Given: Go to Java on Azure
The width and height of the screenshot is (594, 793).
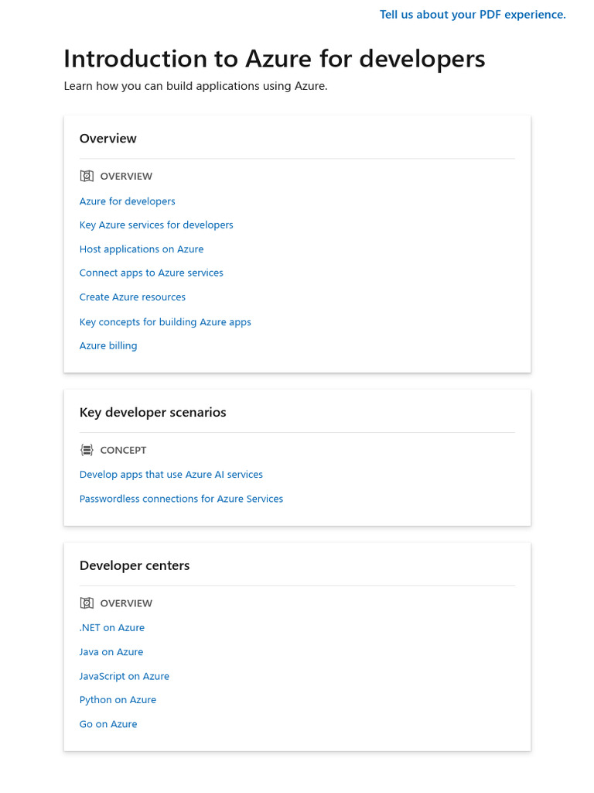Looking at the screenshot, I should [111, 652].
